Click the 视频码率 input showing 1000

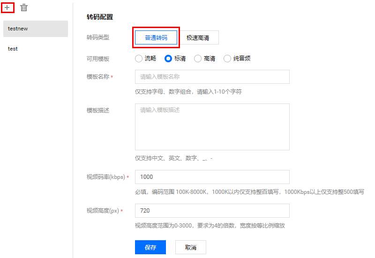pos(212,177)
